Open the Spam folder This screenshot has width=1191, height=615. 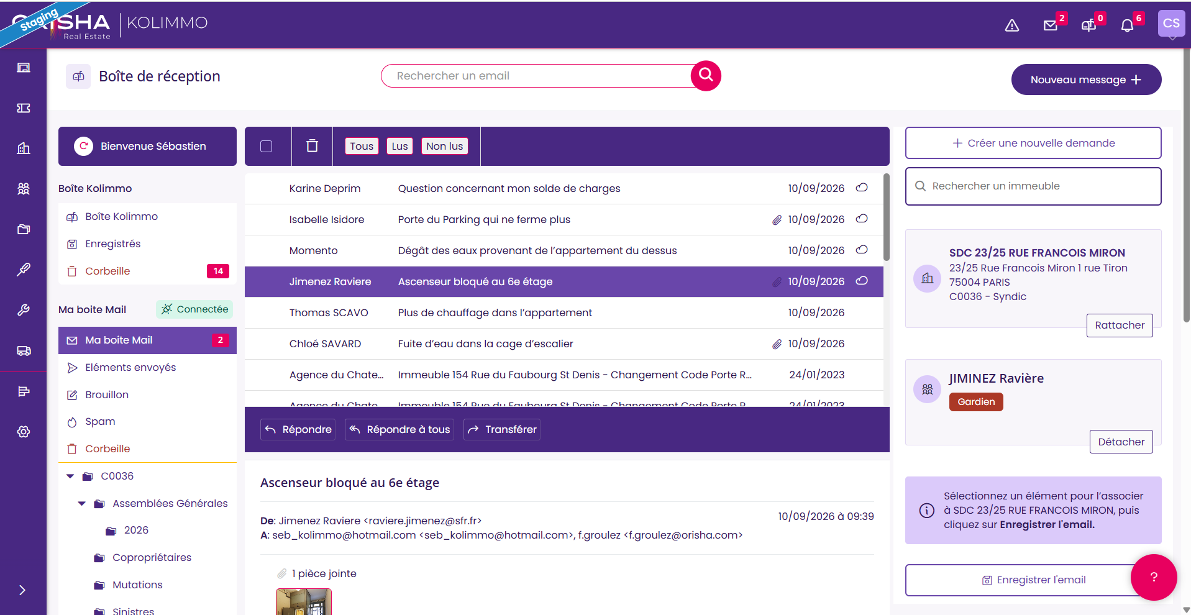click(x=147, y=422)
